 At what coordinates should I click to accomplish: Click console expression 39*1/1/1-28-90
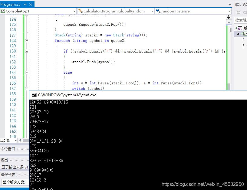click(46, 141)
